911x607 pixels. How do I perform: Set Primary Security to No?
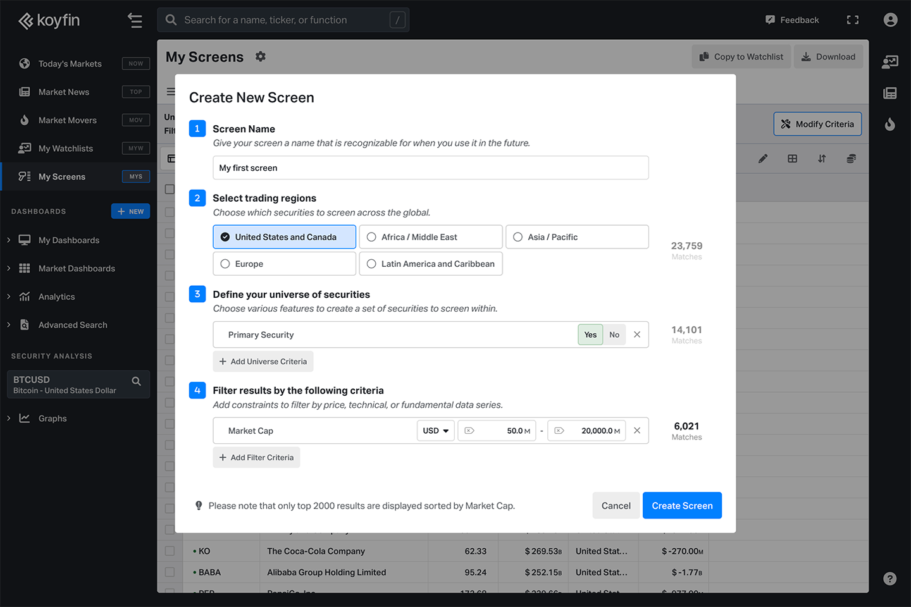point(613,334)
